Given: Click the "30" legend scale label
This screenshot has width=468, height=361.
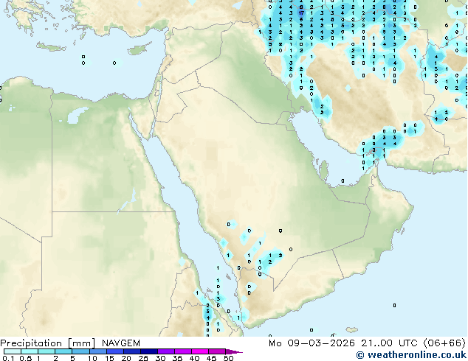Looking at the screenshot, I should (160, 358).
